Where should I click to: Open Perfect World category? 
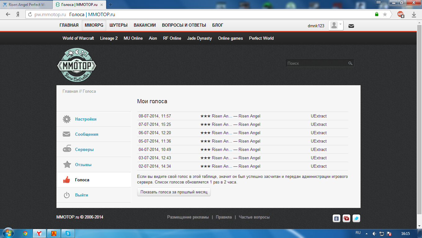[x=261, y=38]
